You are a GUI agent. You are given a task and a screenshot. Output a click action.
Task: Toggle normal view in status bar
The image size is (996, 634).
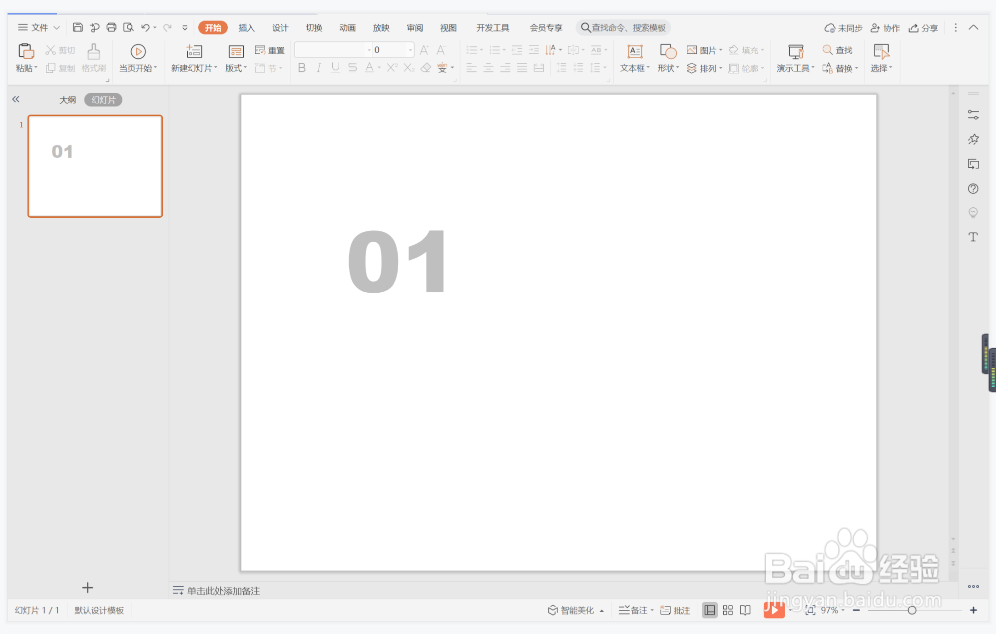[709, 610]
